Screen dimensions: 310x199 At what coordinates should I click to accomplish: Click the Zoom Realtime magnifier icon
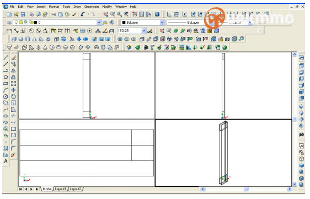(x=113, y=14)
